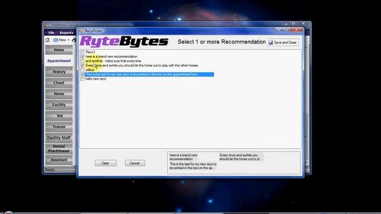Image resolution: width=381 pixels, height=214 pixels.
Task: Click the Save and Close button
Action: pyautogui.click(x=283, y=42)
